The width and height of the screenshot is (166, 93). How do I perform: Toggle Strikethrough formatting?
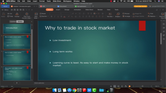(61, 17)
